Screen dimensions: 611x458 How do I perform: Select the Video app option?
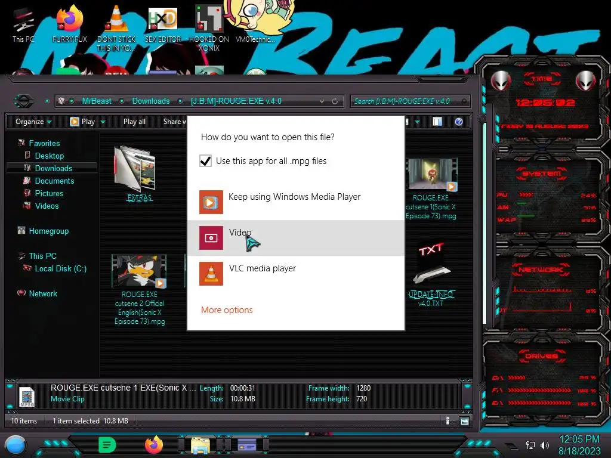296,237
